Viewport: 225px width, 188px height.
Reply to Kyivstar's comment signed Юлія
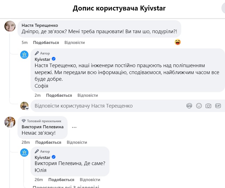point(90,180)
